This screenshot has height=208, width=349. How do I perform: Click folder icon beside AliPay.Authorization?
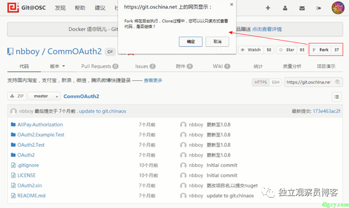click(13, 124)
